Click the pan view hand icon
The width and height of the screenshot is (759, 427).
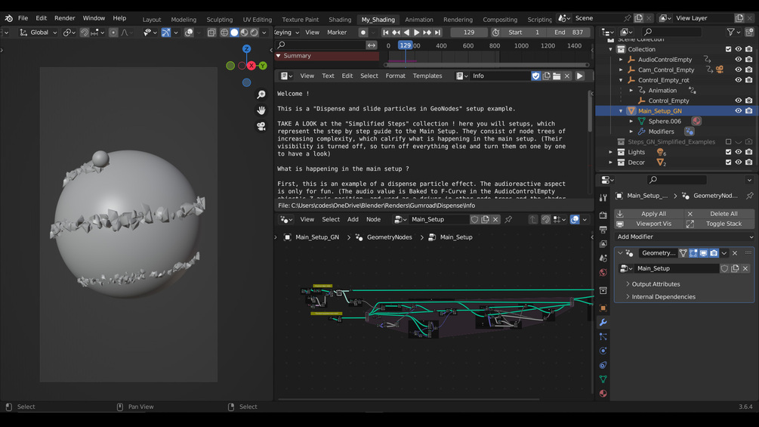(261, 110)
